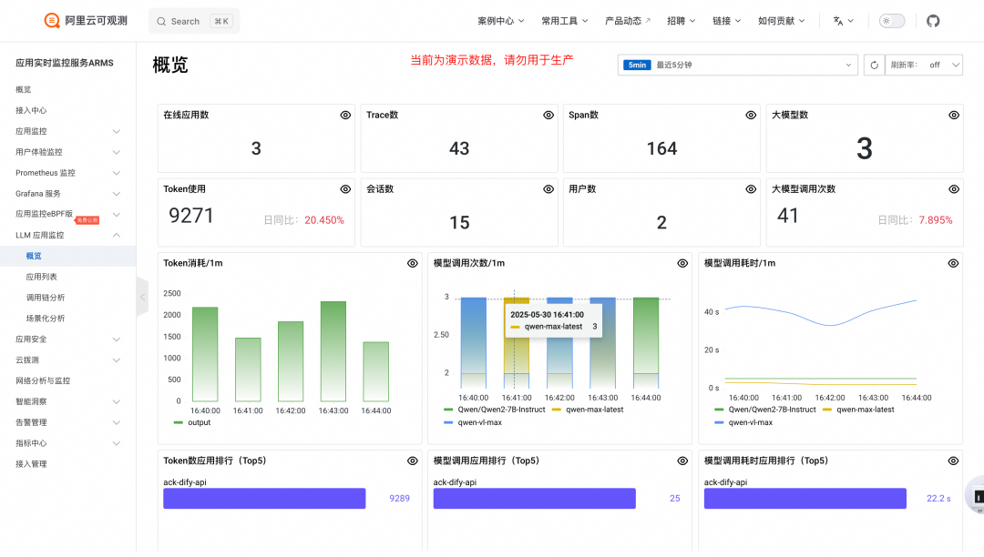Collapse sidebar using the panel handle arrow

[142, 297]
